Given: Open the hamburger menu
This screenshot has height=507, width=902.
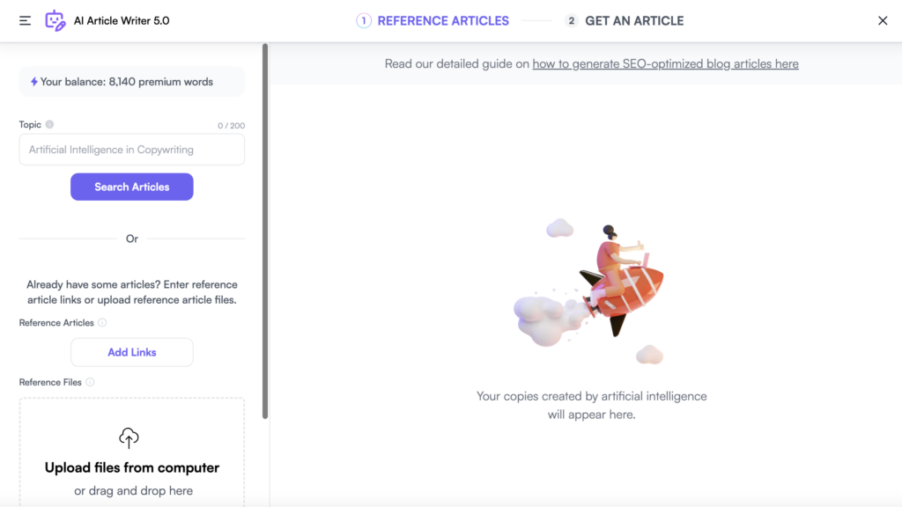Looking at the screenshot, I should (25, 21).
